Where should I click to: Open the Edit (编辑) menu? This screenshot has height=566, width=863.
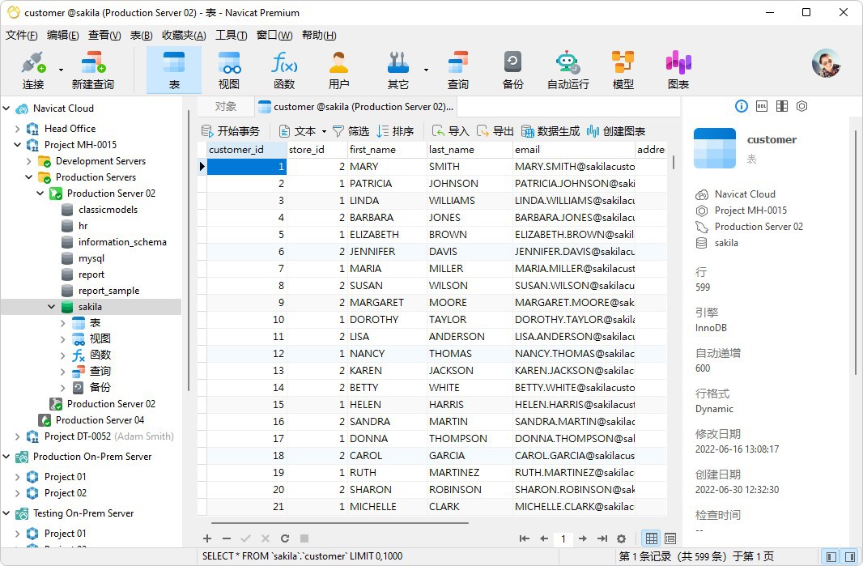pos(63,36)
